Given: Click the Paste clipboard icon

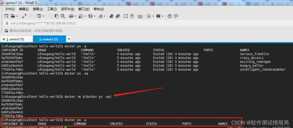Looking at the screenshot, I should (x=57, y=16).
